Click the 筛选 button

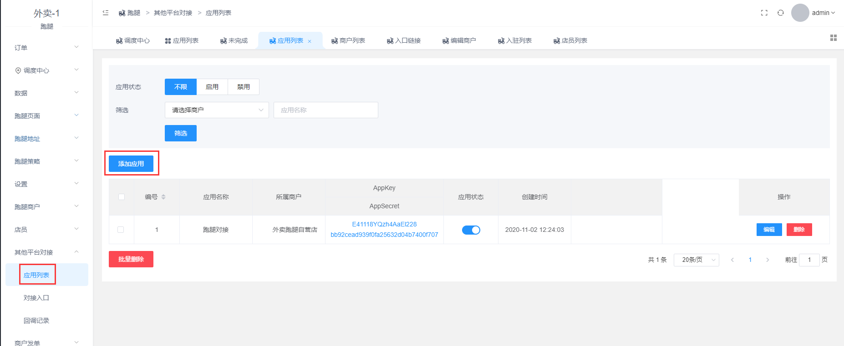click(x=181, y=133)
